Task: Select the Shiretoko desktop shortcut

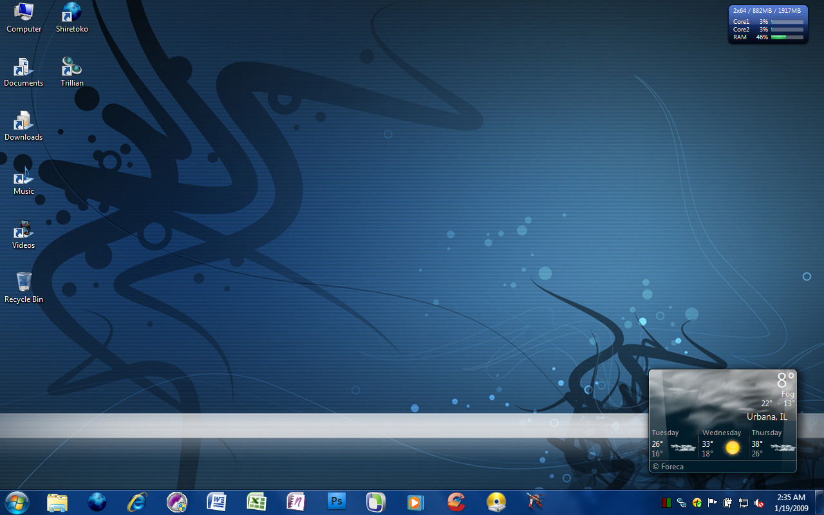Action: point(71,17)
